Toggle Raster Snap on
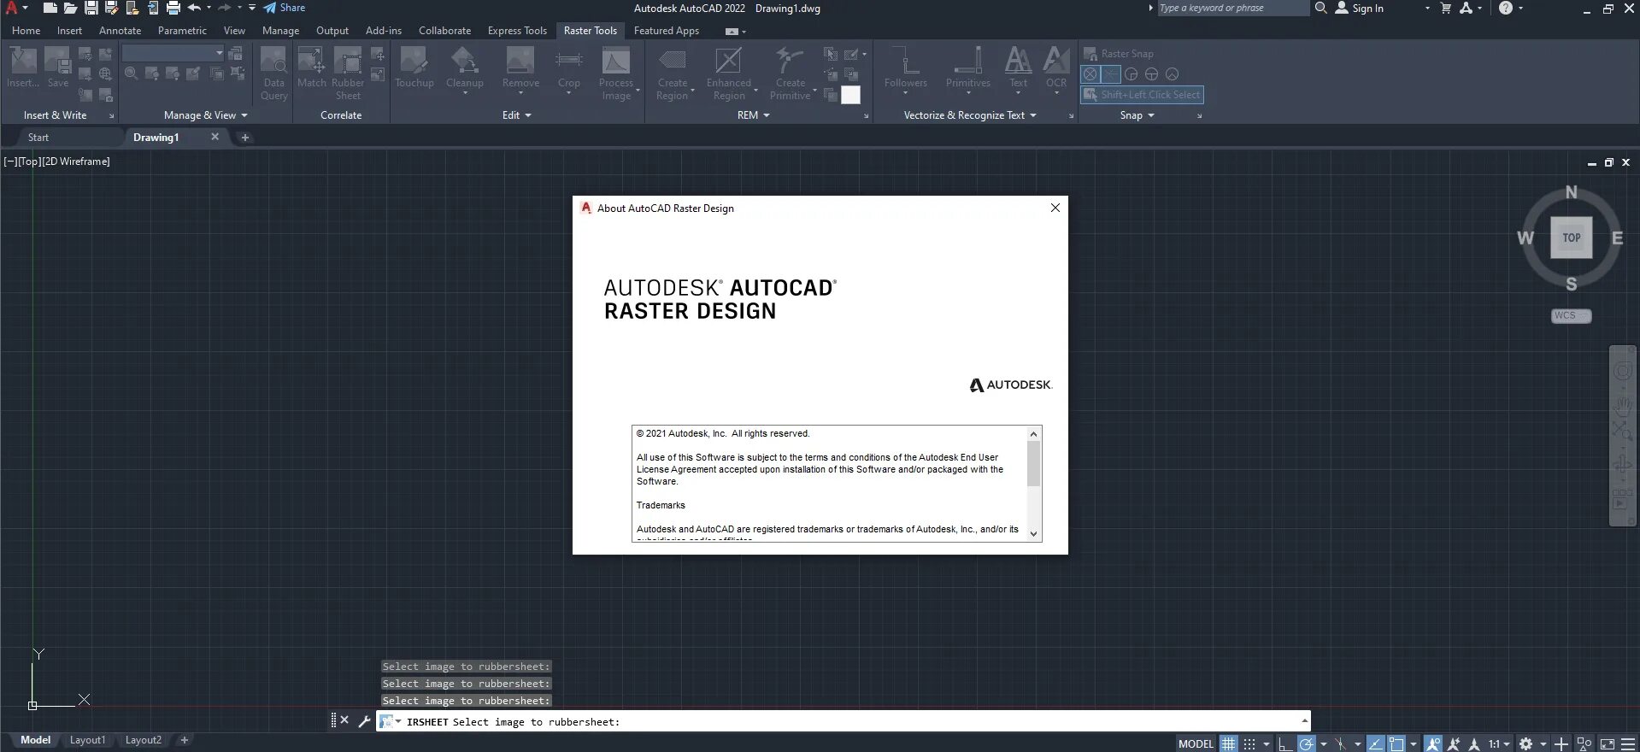 click(1119, 54)
